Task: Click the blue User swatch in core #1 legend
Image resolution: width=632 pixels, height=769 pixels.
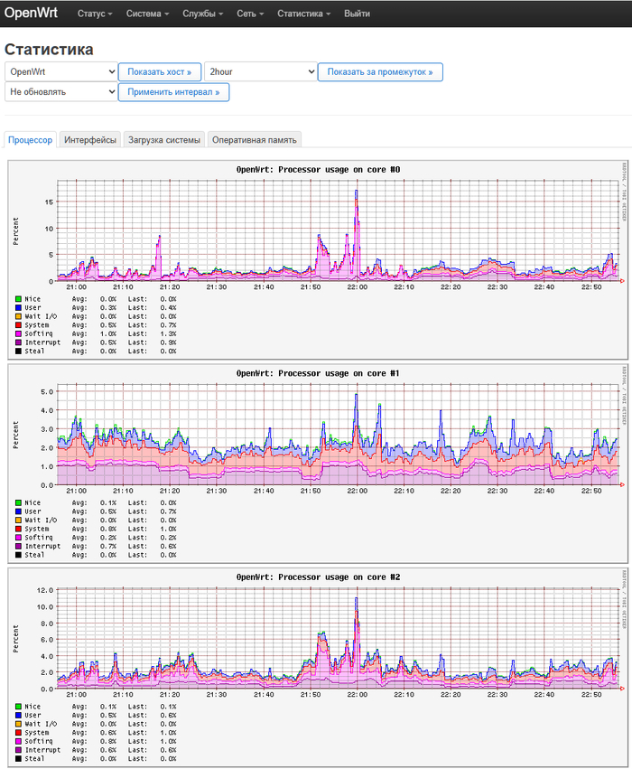Action: 18,511
